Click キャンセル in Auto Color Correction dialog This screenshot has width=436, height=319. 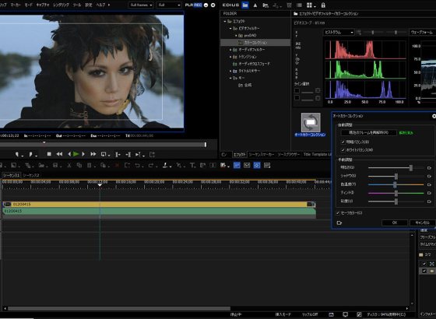422,223
